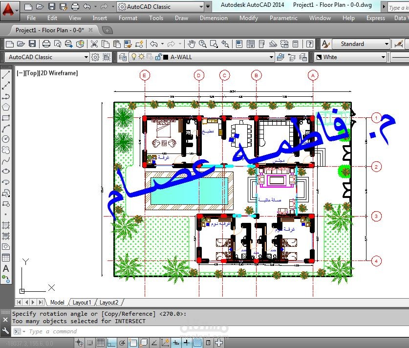The height and width of the screenshot is (348, 409).
Task: Open the A-WALL layer dropdown
Action: tap(271, 57)
